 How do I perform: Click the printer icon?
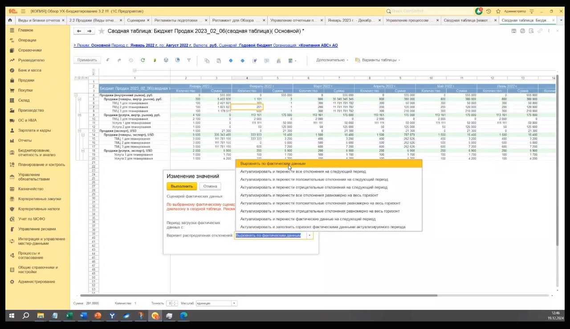click(522, 31)
